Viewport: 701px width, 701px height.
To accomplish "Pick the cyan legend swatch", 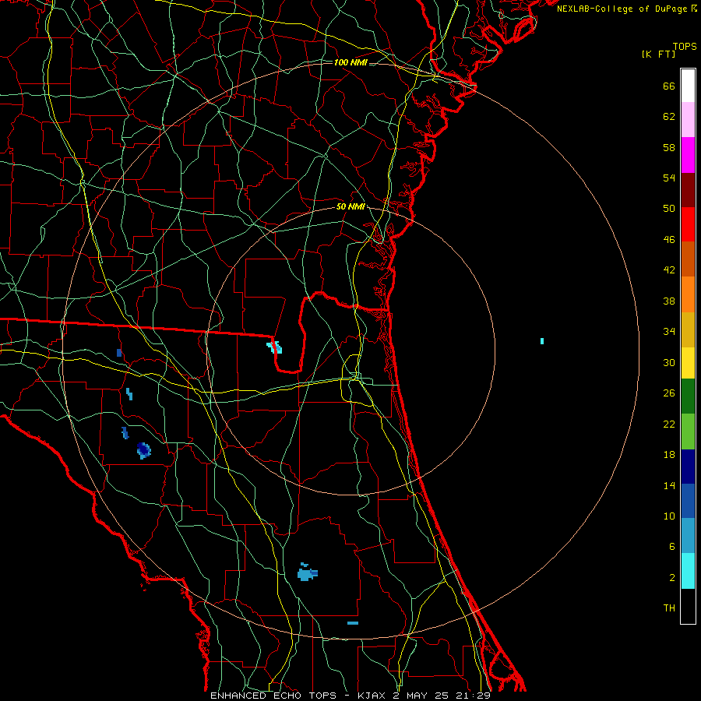I will [x=688, y=571].
